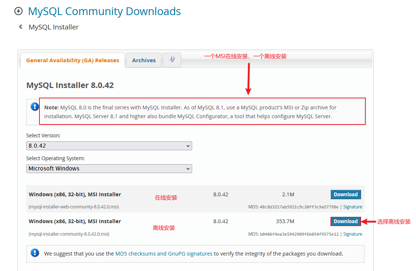Click the download circle icon beside page title
Image resolution: width=416 pixels, height=271 pixels.
point(18,11)
